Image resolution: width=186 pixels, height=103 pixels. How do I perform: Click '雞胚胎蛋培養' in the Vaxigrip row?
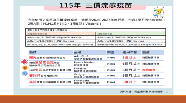[151, 75]
